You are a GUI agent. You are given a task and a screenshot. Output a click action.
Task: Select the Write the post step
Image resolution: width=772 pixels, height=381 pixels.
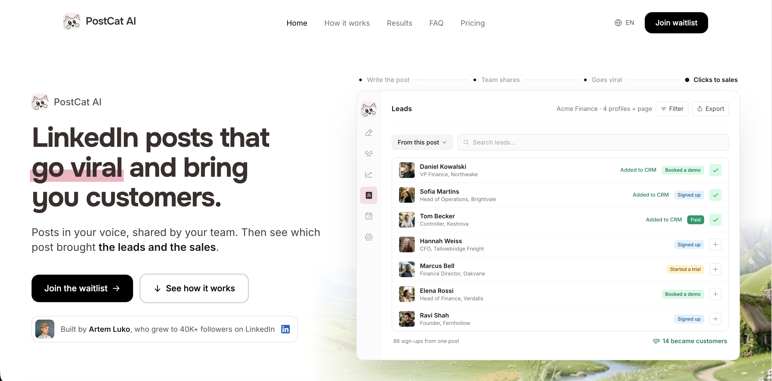click(x=384, y=80)
